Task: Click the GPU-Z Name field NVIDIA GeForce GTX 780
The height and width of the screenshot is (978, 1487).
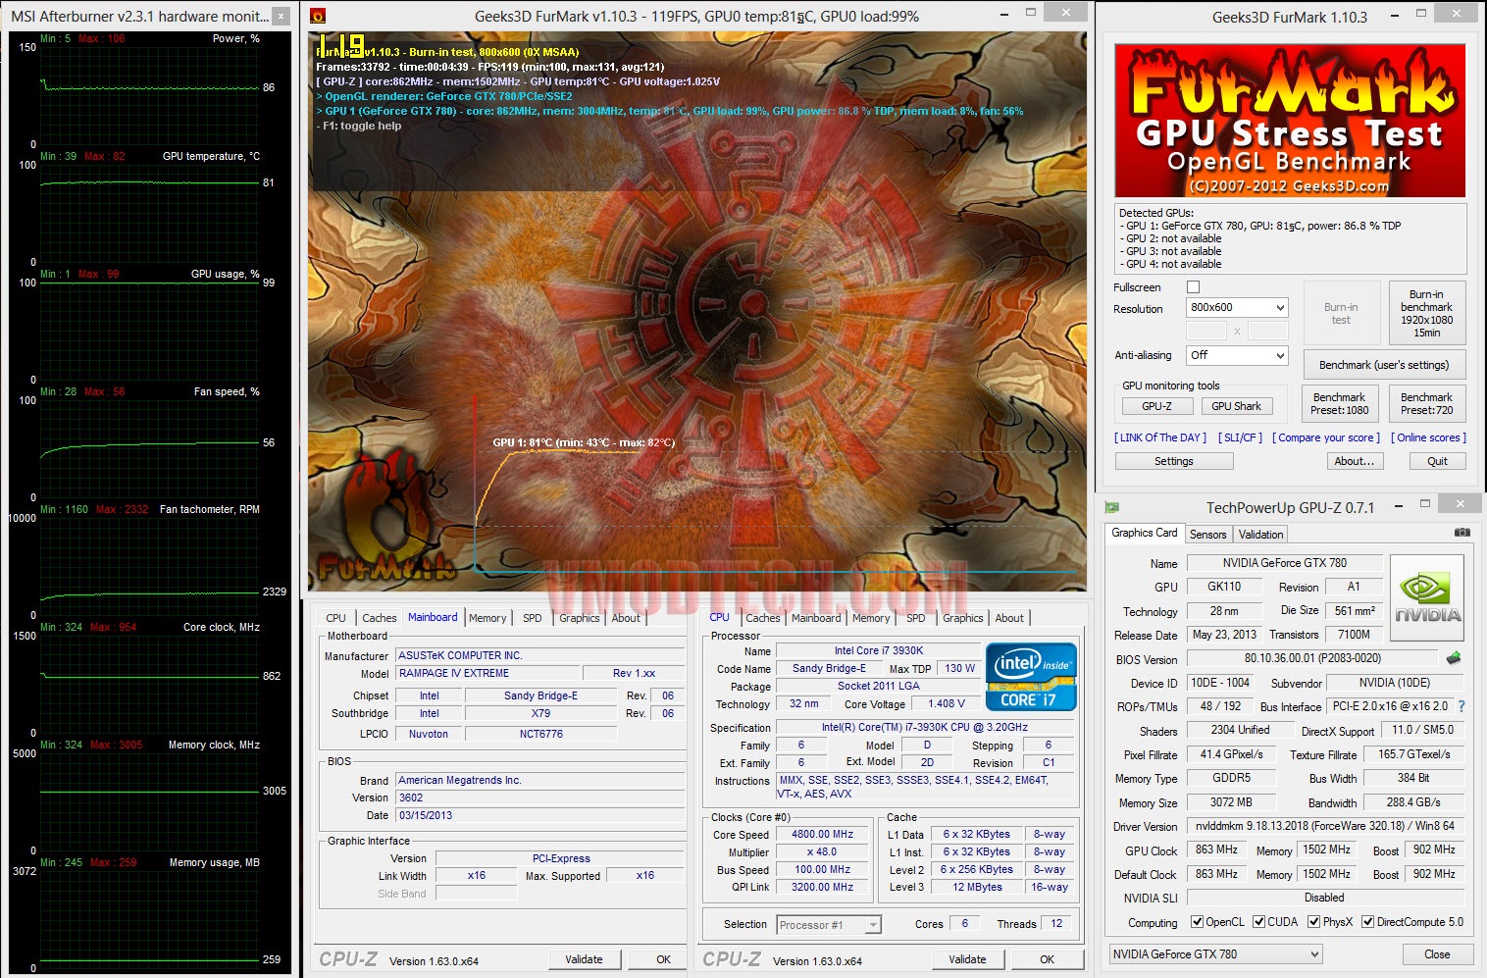Action: coord(1284,563)
